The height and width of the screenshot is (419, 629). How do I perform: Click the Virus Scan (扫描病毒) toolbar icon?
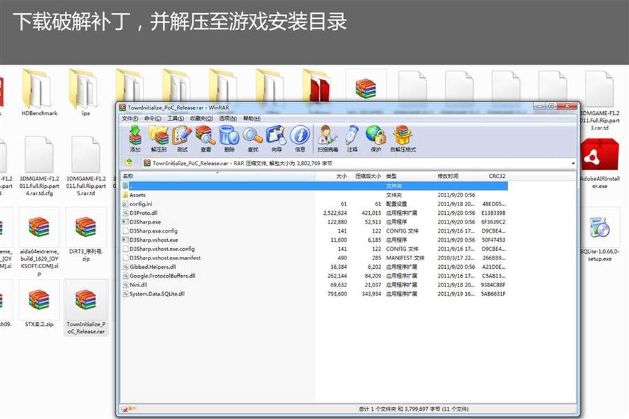pos(328,139)
